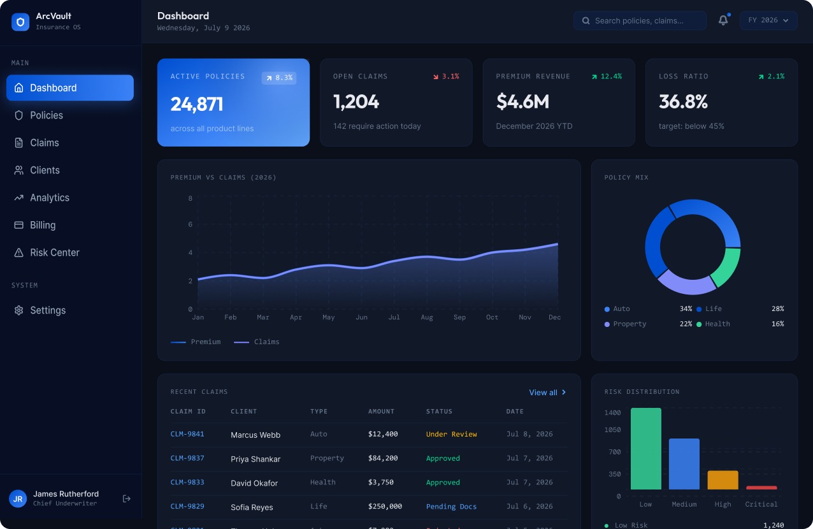Screen dimensions: 813x529
Task: Open Analytics via its trend icon
Action: (x=18, y=198)
